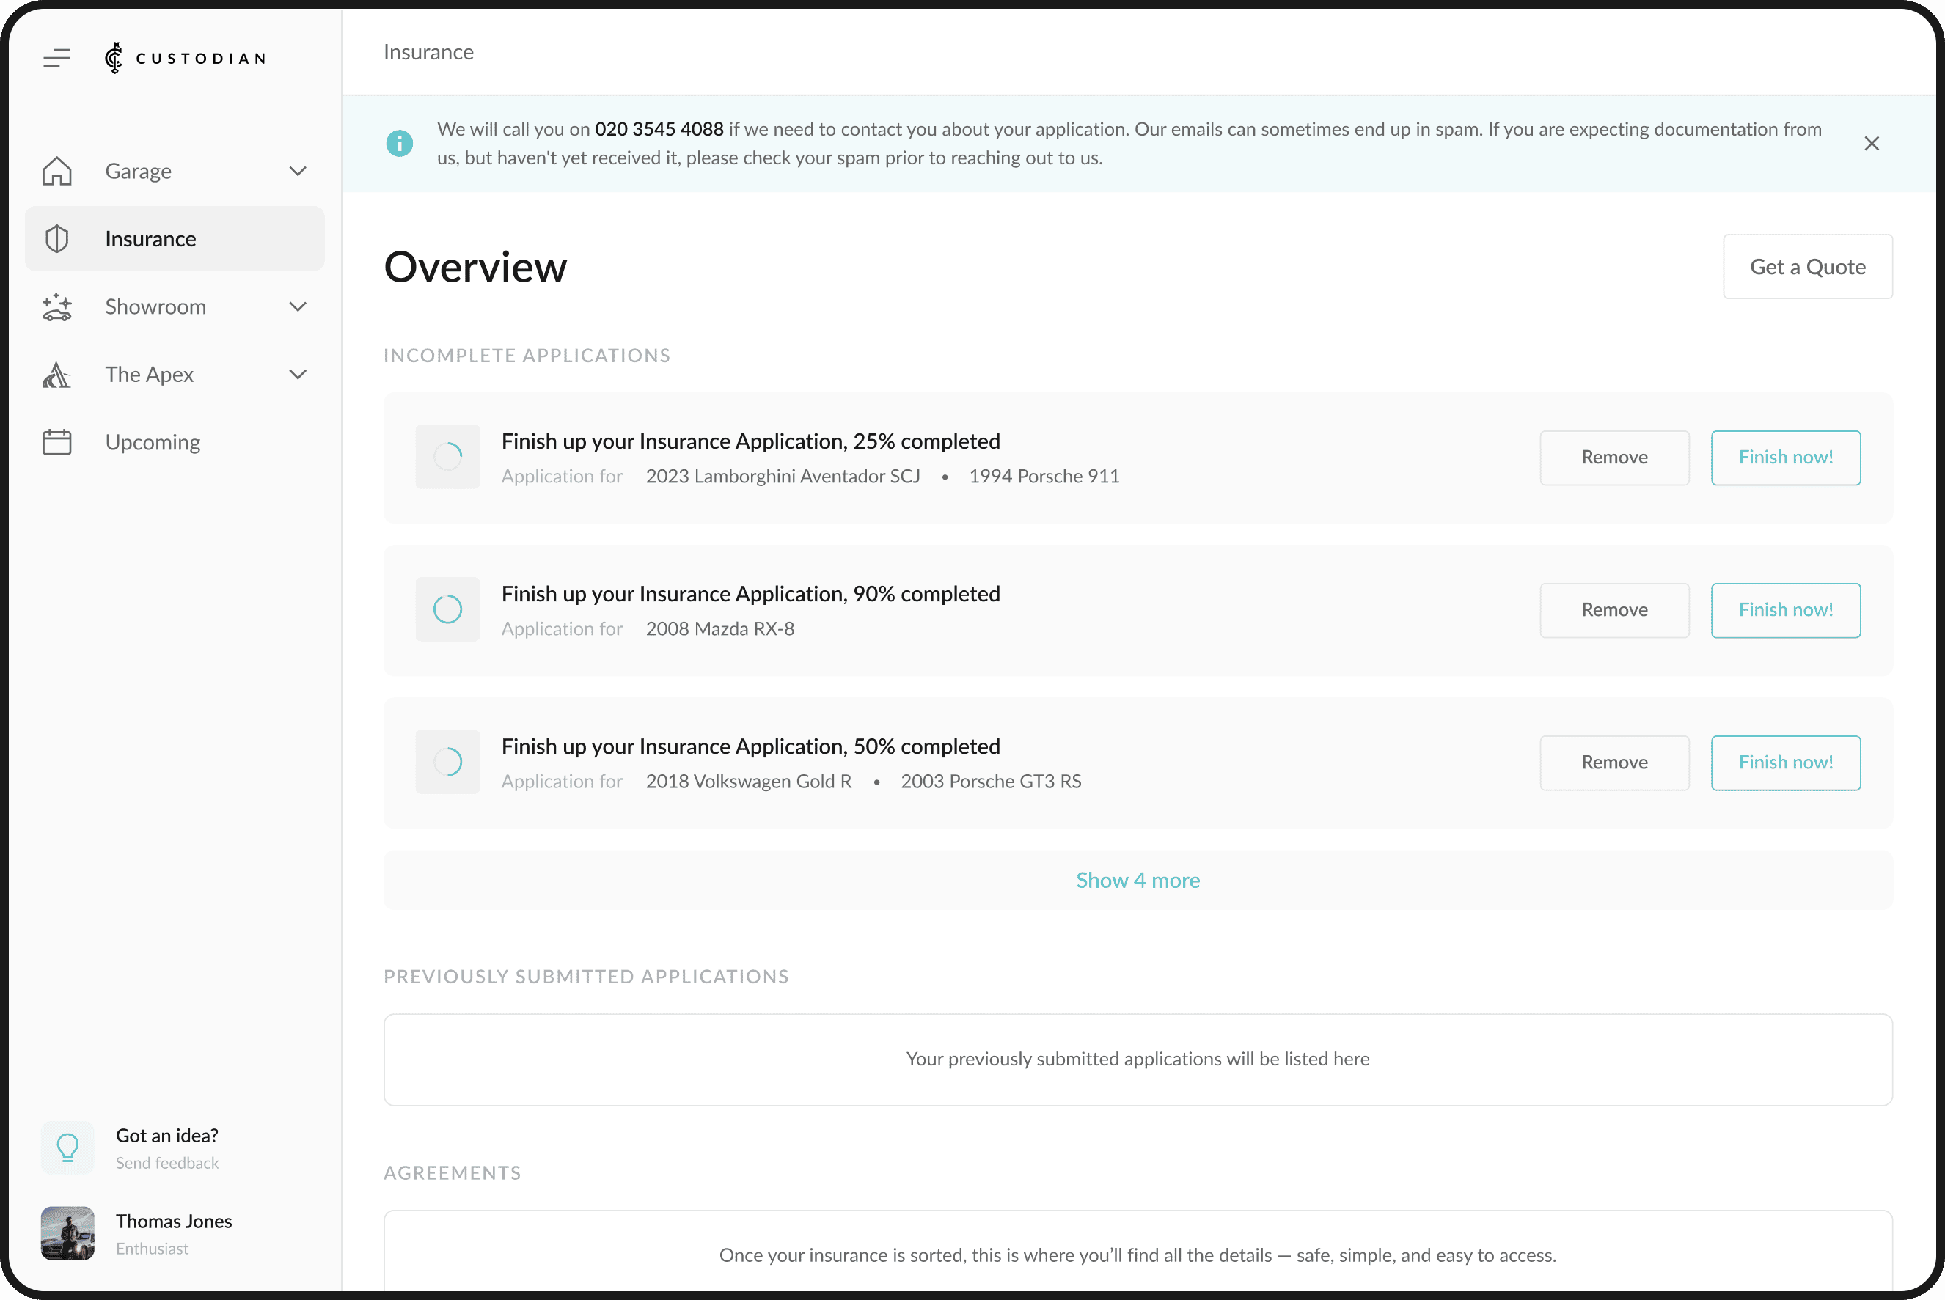Viewport: 1945px width, 1300px height.
Task: Click the info icon in banner
Action: click(399, 144)
